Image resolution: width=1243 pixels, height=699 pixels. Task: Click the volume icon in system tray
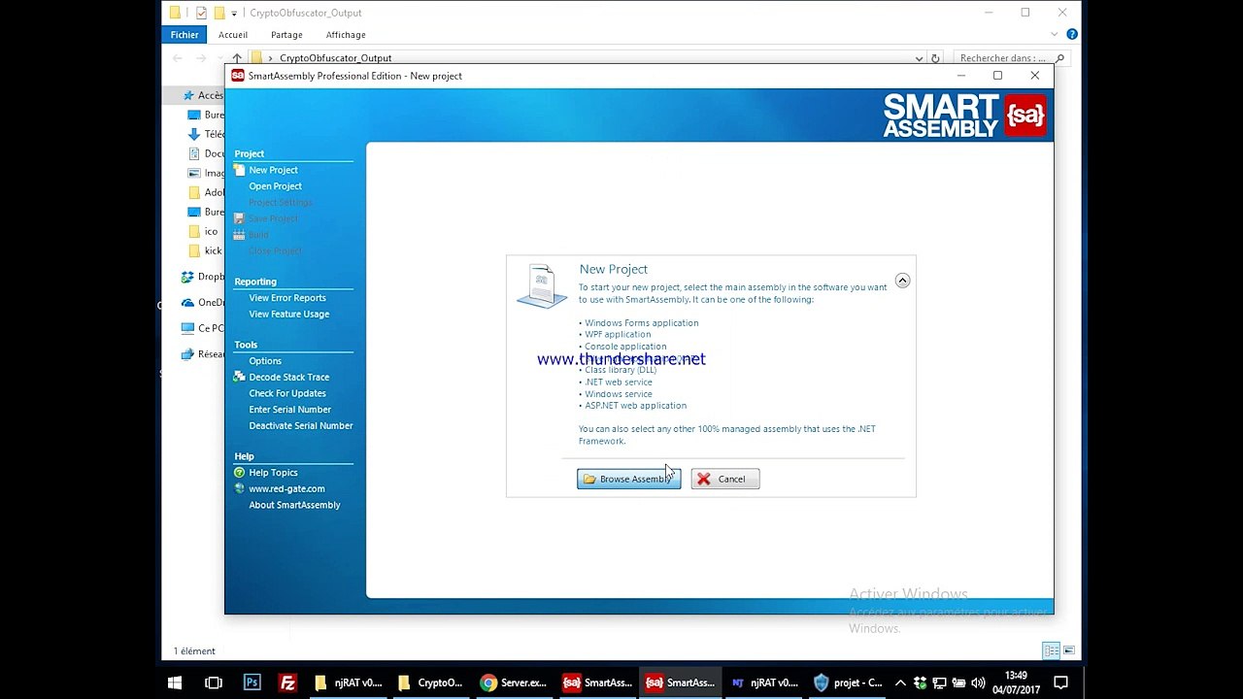[978, 682]
